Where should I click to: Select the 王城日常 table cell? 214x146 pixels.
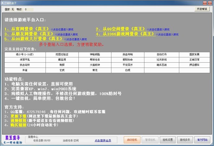pyautogui.click(x=194, y=60)
